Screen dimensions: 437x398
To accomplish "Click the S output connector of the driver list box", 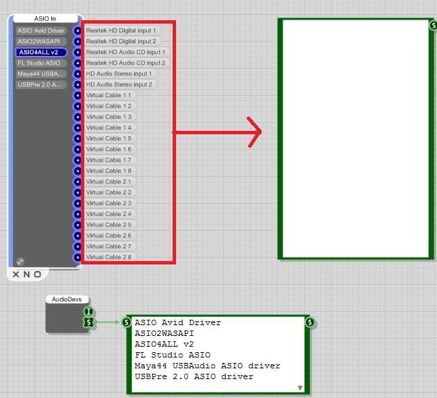I will [x=310, y=322].
